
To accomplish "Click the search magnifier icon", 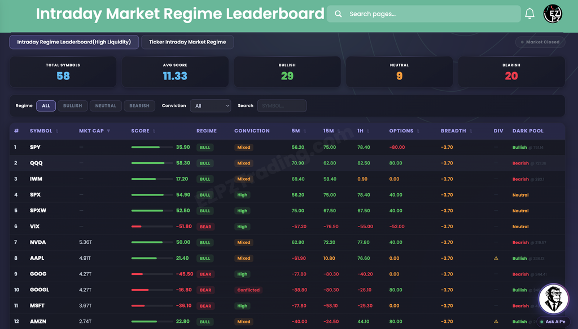I will pos(338,14).
